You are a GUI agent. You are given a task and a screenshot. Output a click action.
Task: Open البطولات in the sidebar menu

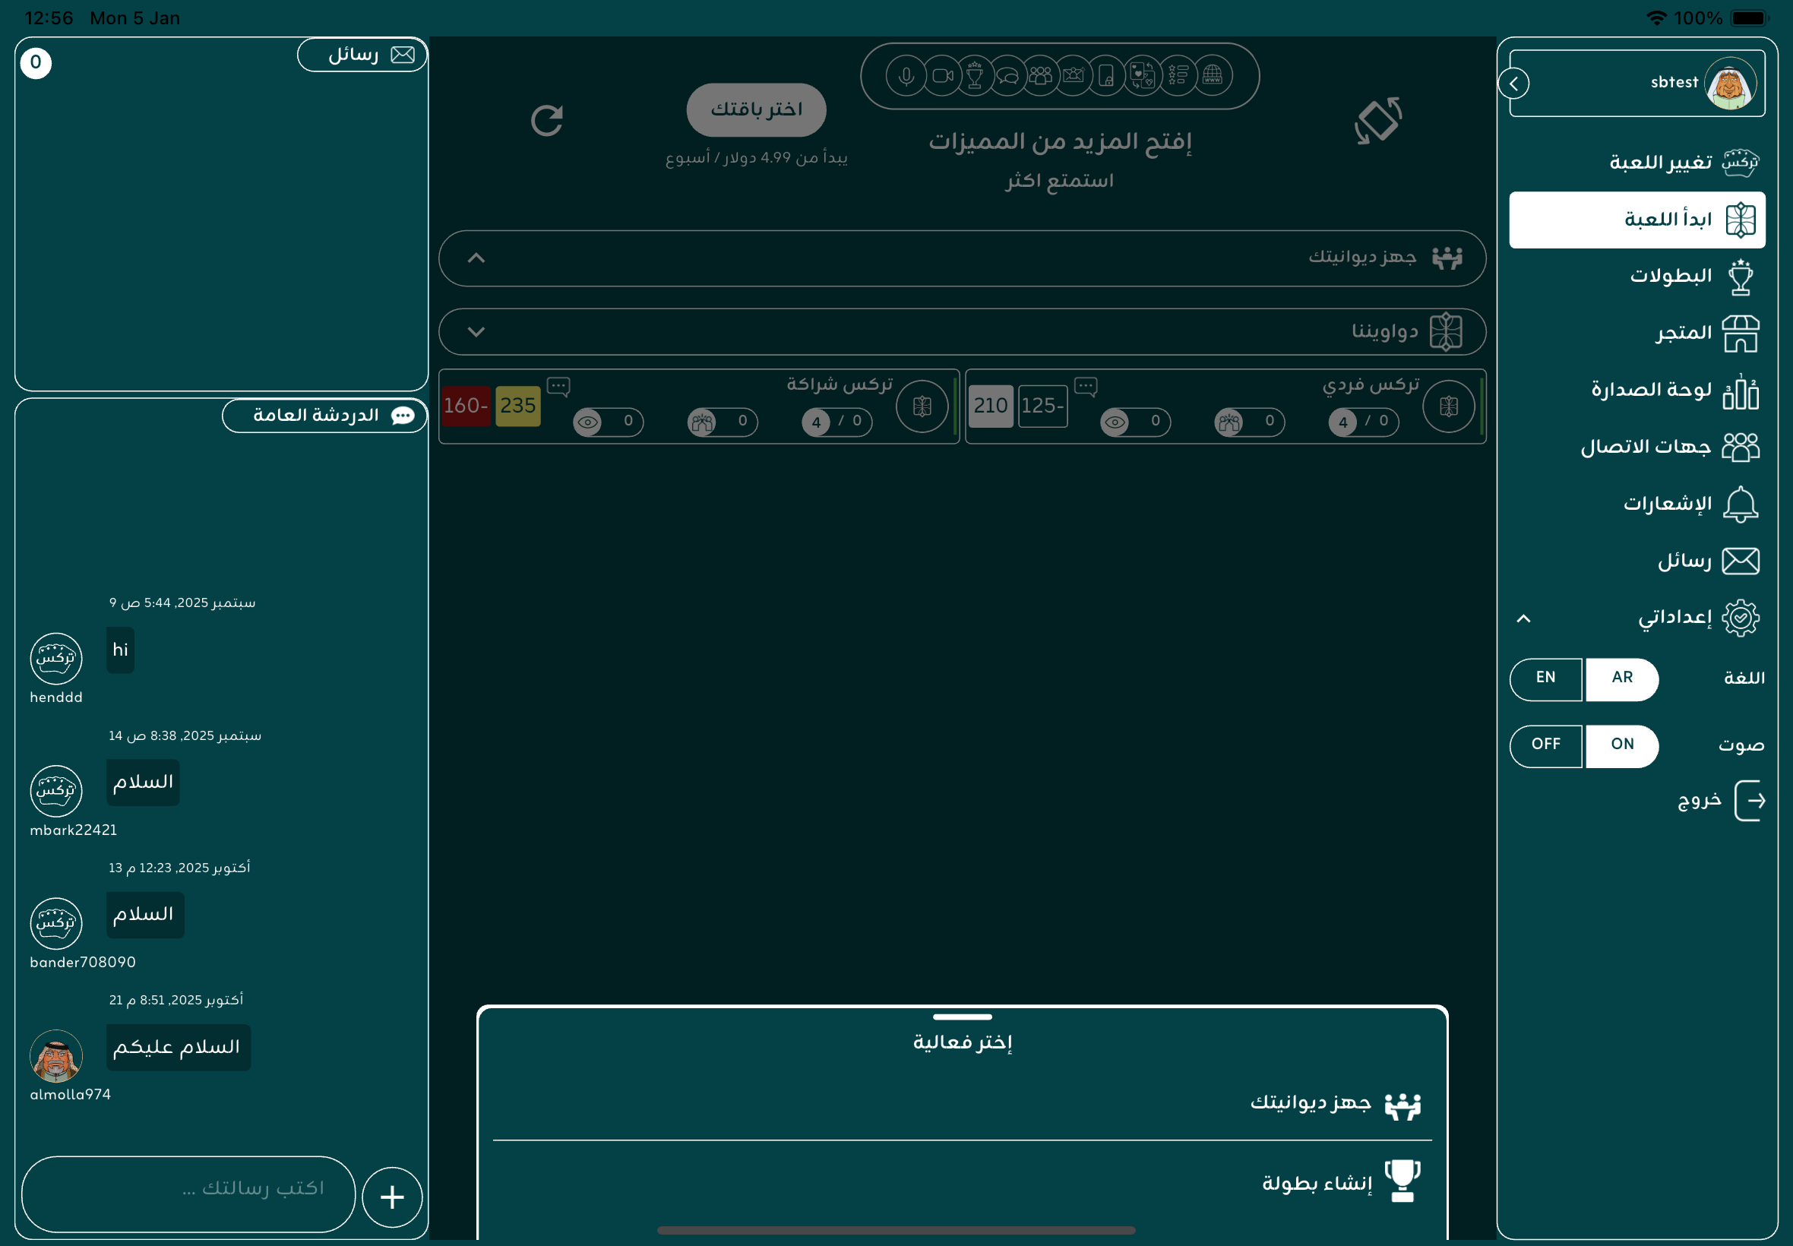(x=1671, y=277)
